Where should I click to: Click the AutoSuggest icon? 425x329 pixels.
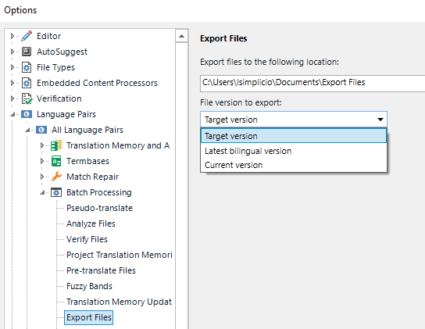point(27,52)
